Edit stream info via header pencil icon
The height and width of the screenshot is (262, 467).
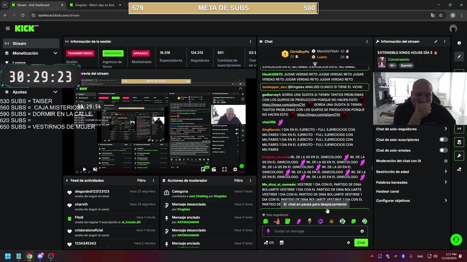436,41
